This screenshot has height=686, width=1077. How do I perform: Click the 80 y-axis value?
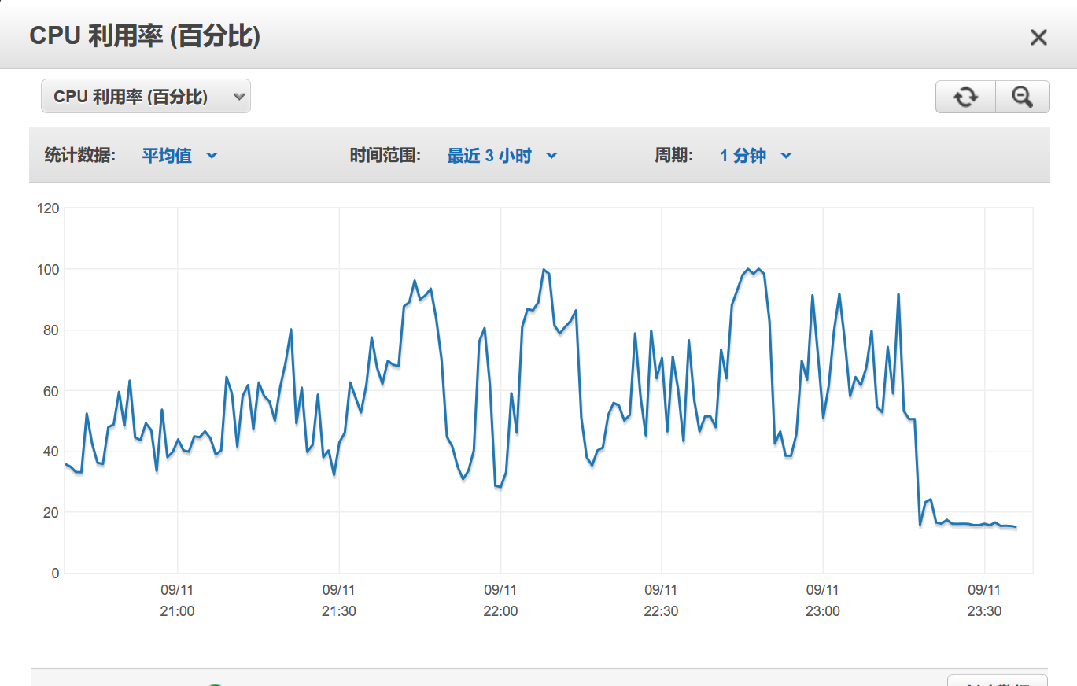pos(52,330)
